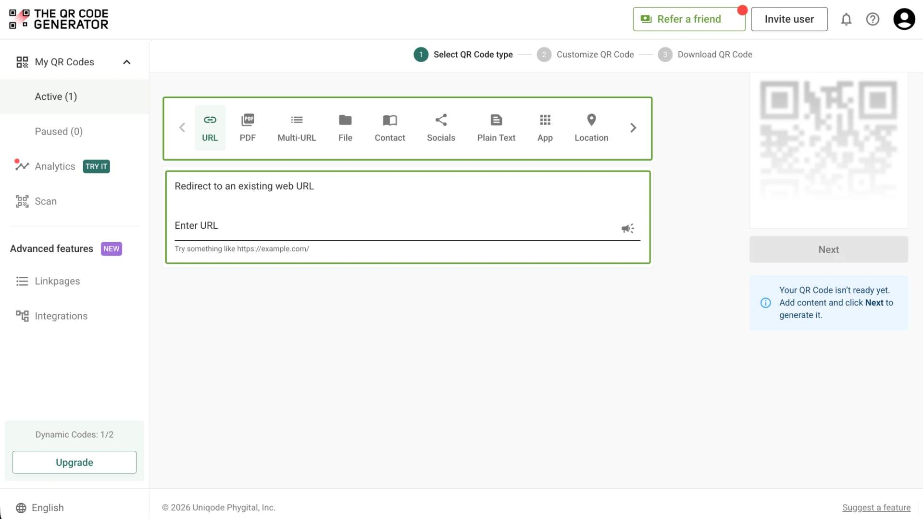Click The QR Code Generator logo
The width and height of the screenshot is (923, 519).
coord(59,19)
